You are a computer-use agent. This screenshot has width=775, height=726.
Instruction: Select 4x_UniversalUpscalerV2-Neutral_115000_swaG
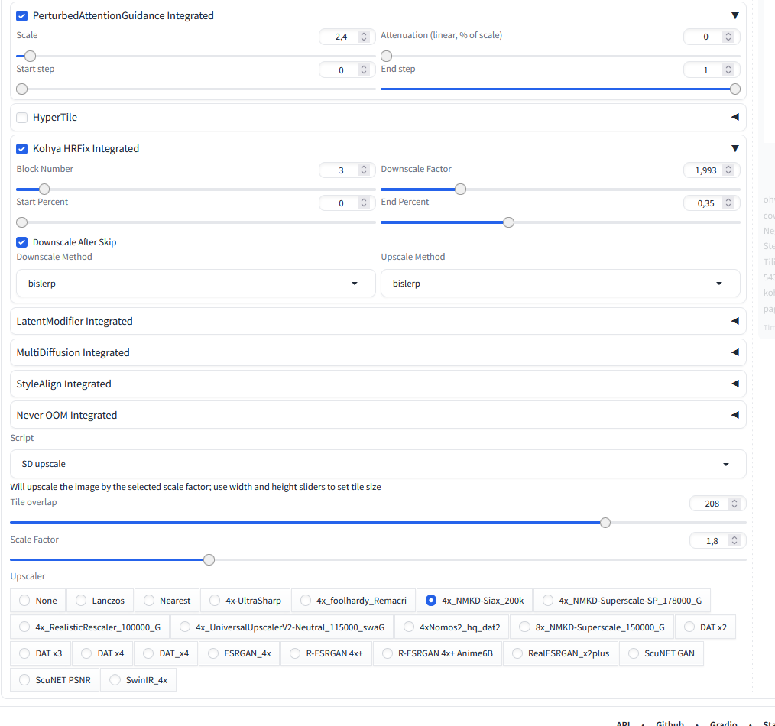pyautogui.click(x=282, y=627)
